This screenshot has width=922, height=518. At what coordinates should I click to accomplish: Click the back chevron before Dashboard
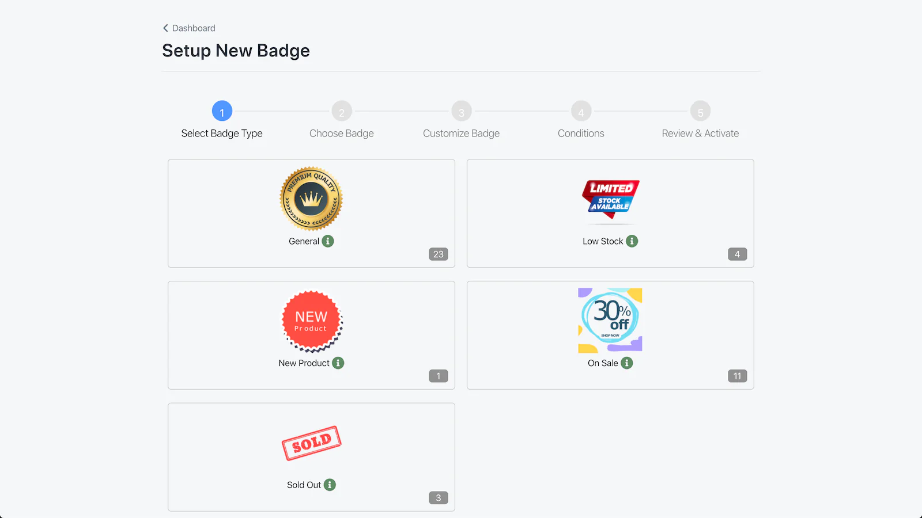click(165, 28)
